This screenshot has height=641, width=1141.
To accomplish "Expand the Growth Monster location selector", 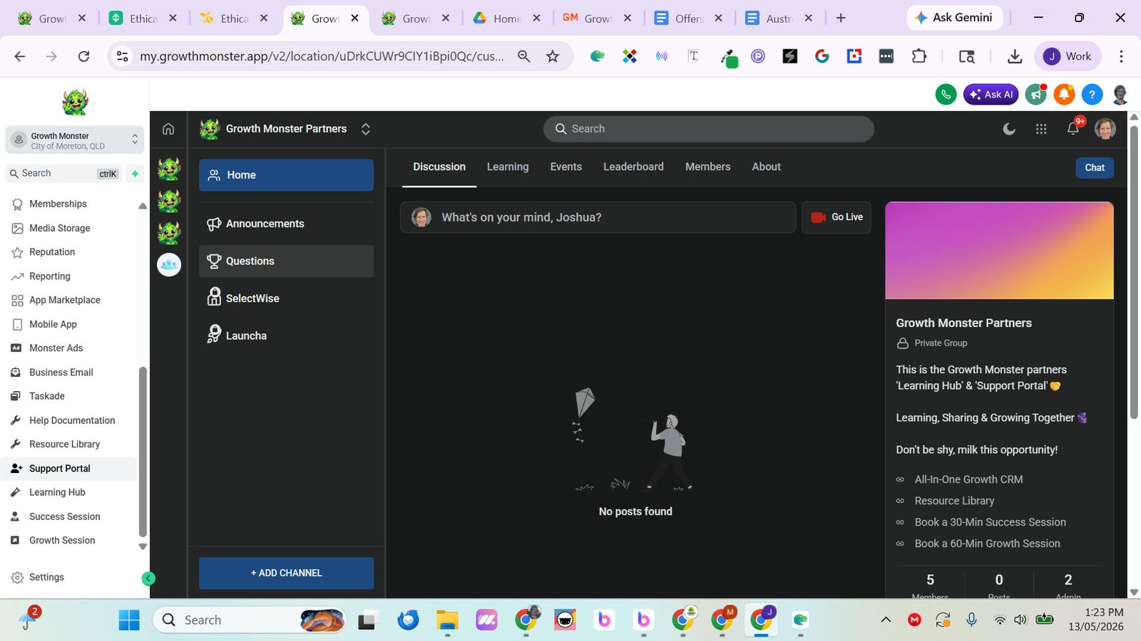I will [75, 140].
